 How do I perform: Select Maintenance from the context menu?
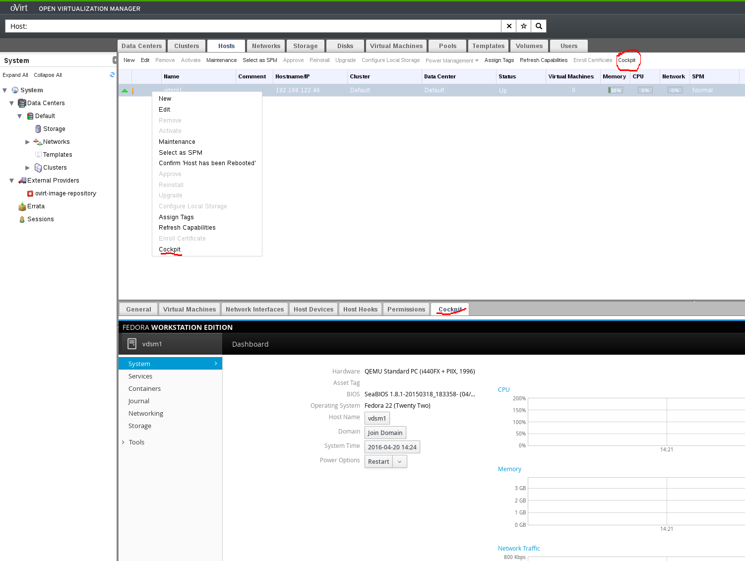point(177,142)
